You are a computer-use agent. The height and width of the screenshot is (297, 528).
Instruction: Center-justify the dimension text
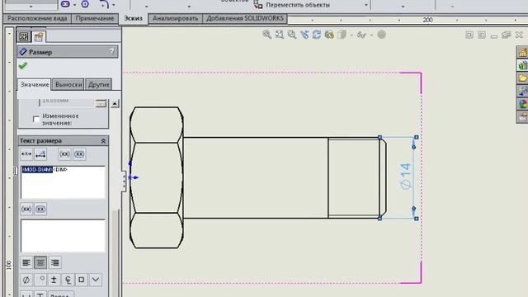[40, 262]
